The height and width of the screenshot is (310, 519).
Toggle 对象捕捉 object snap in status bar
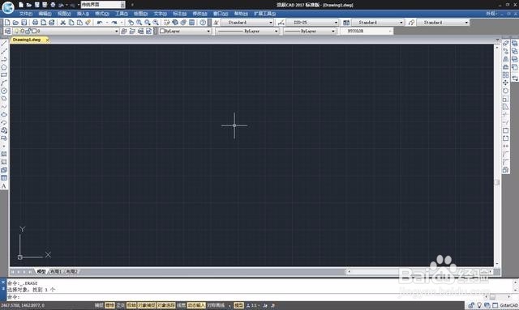pos(146,305)
